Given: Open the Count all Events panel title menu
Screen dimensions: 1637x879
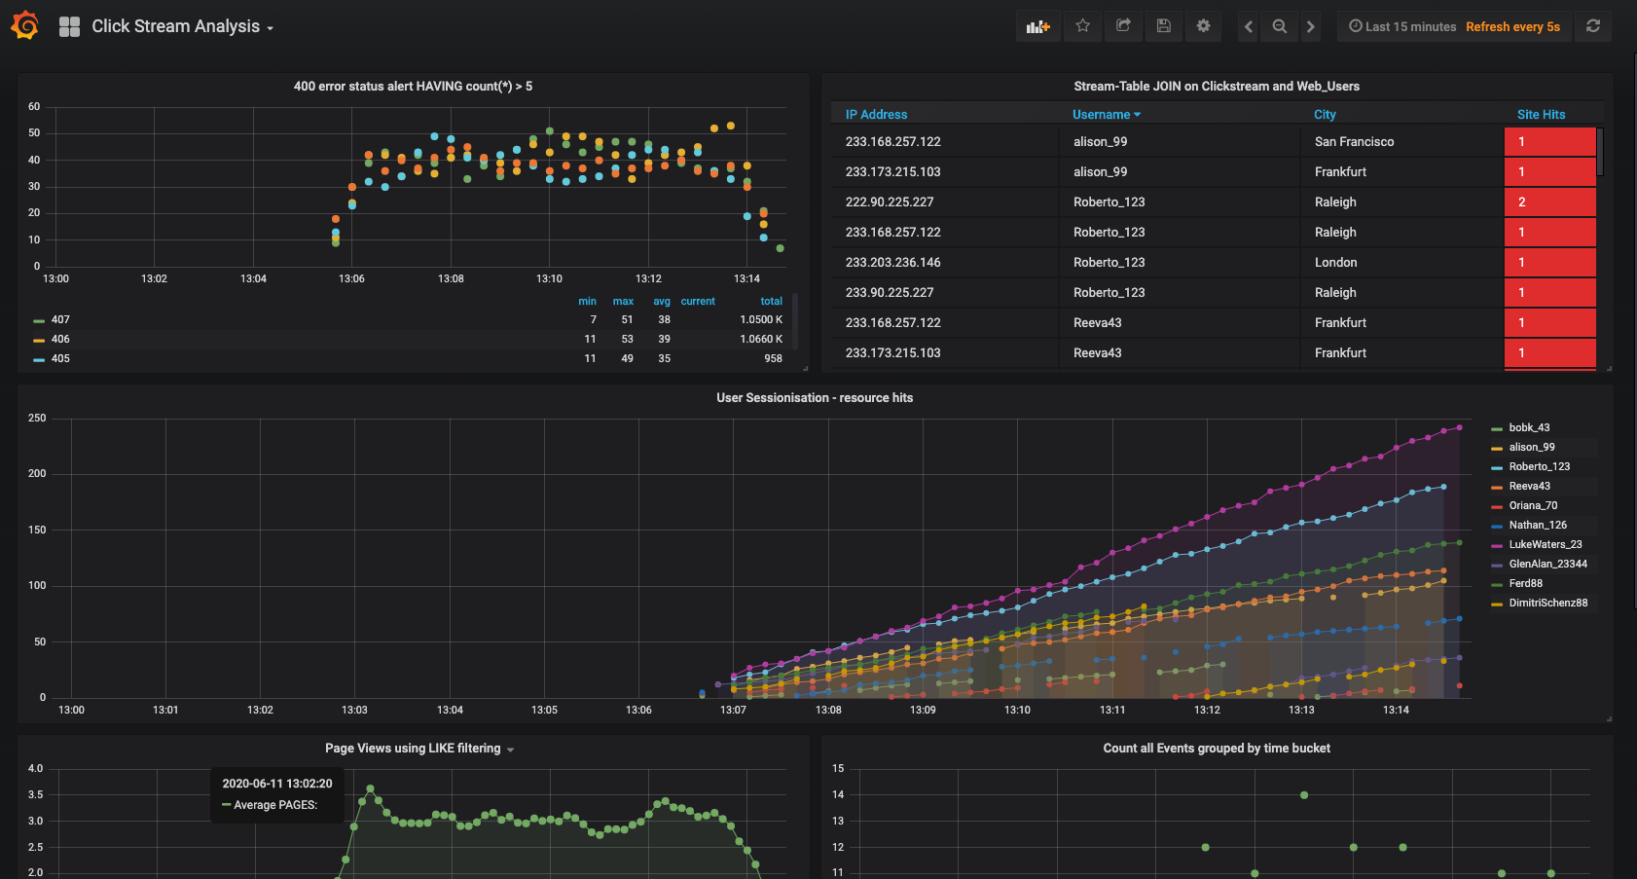Looking at the screenshot, I should [1216, 748].
